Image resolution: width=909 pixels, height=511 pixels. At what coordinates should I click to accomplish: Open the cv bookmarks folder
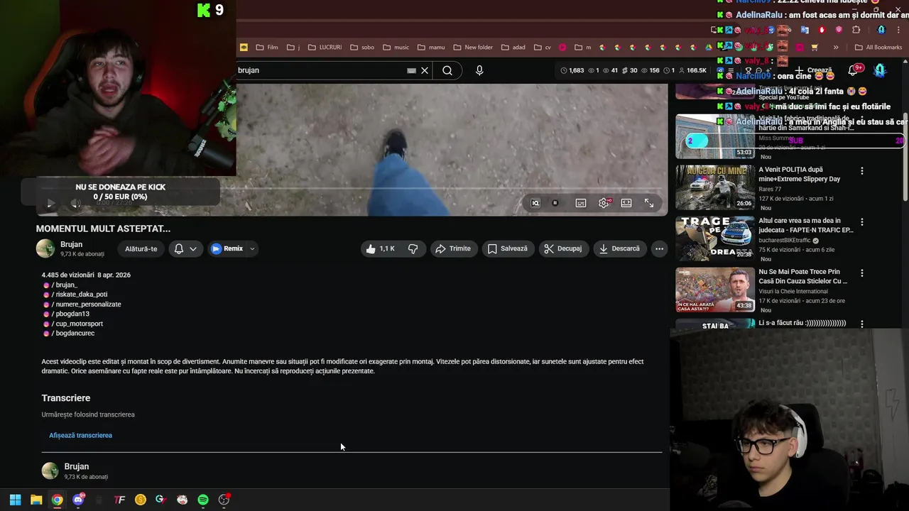click(x=542, y=48)
